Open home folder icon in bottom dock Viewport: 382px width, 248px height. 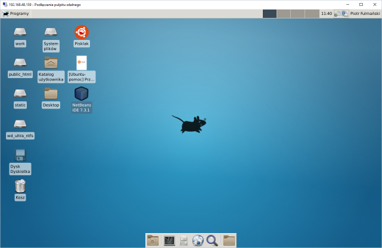[153, 241]
